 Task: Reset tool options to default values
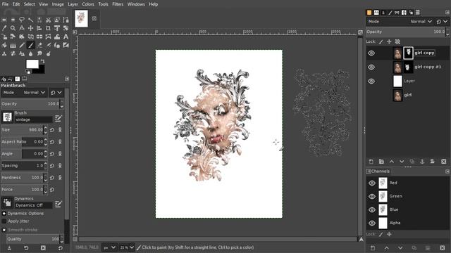60,248
